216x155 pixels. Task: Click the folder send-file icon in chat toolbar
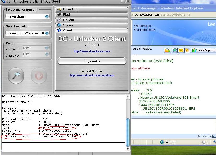pyautogui.click(x=167, y=50)
